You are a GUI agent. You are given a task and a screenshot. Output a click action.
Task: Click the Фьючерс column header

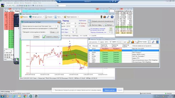click(x=95, y=46)
